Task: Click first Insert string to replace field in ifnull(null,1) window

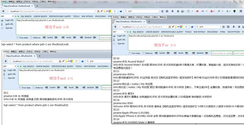Action: 222,53
